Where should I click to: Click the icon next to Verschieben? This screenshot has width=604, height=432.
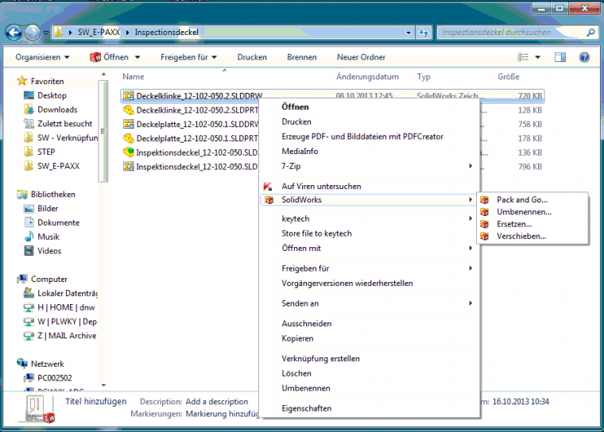(485, 237)
